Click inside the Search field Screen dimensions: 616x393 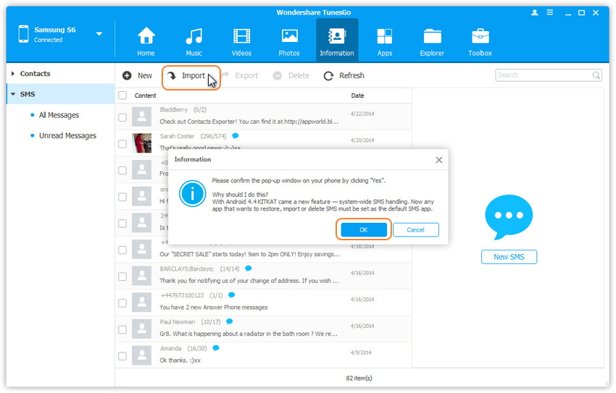click(x=544, y=75)
